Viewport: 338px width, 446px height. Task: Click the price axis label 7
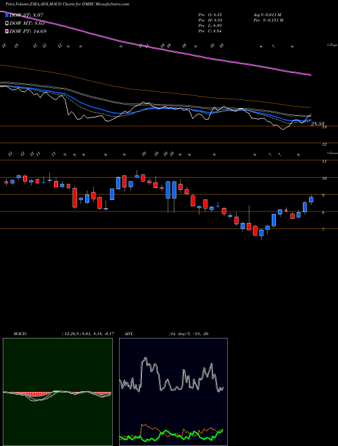point(323,230)
